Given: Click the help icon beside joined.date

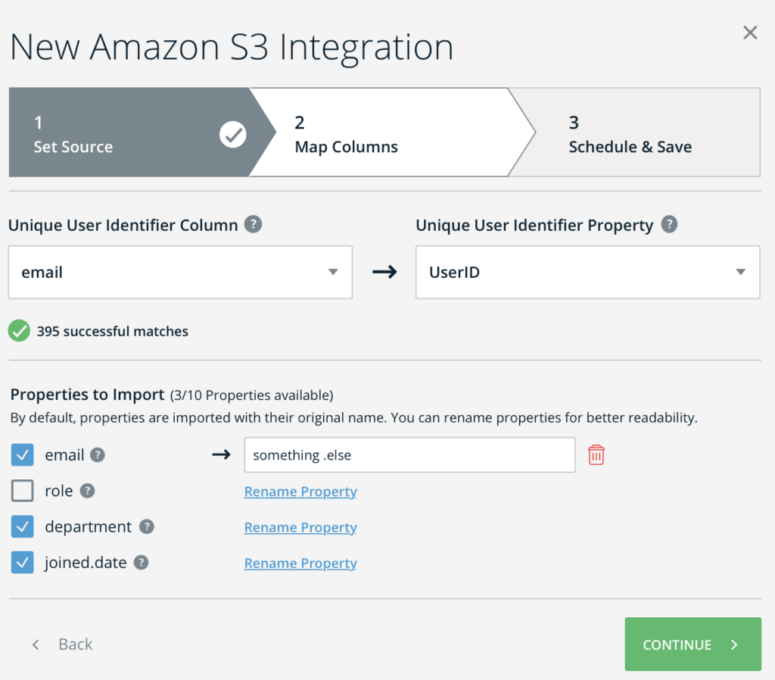Looking at the screenshot, I should point(142,563).
